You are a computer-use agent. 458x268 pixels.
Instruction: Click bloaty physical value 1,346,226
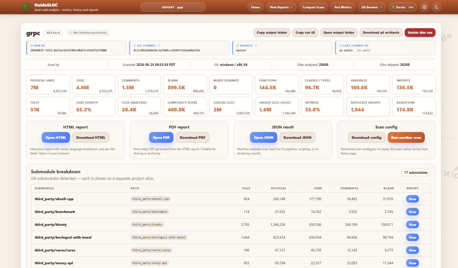(278, 225)
